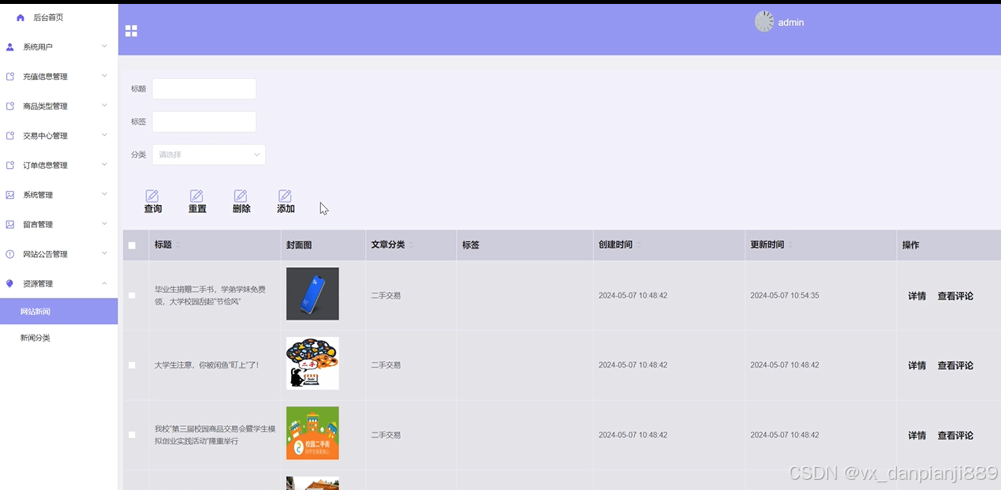Click 查看评论 for 我校第三届校园商品交易会 row
The height and width of the screenshot is (490, 1001).
(x=955, y=436)
